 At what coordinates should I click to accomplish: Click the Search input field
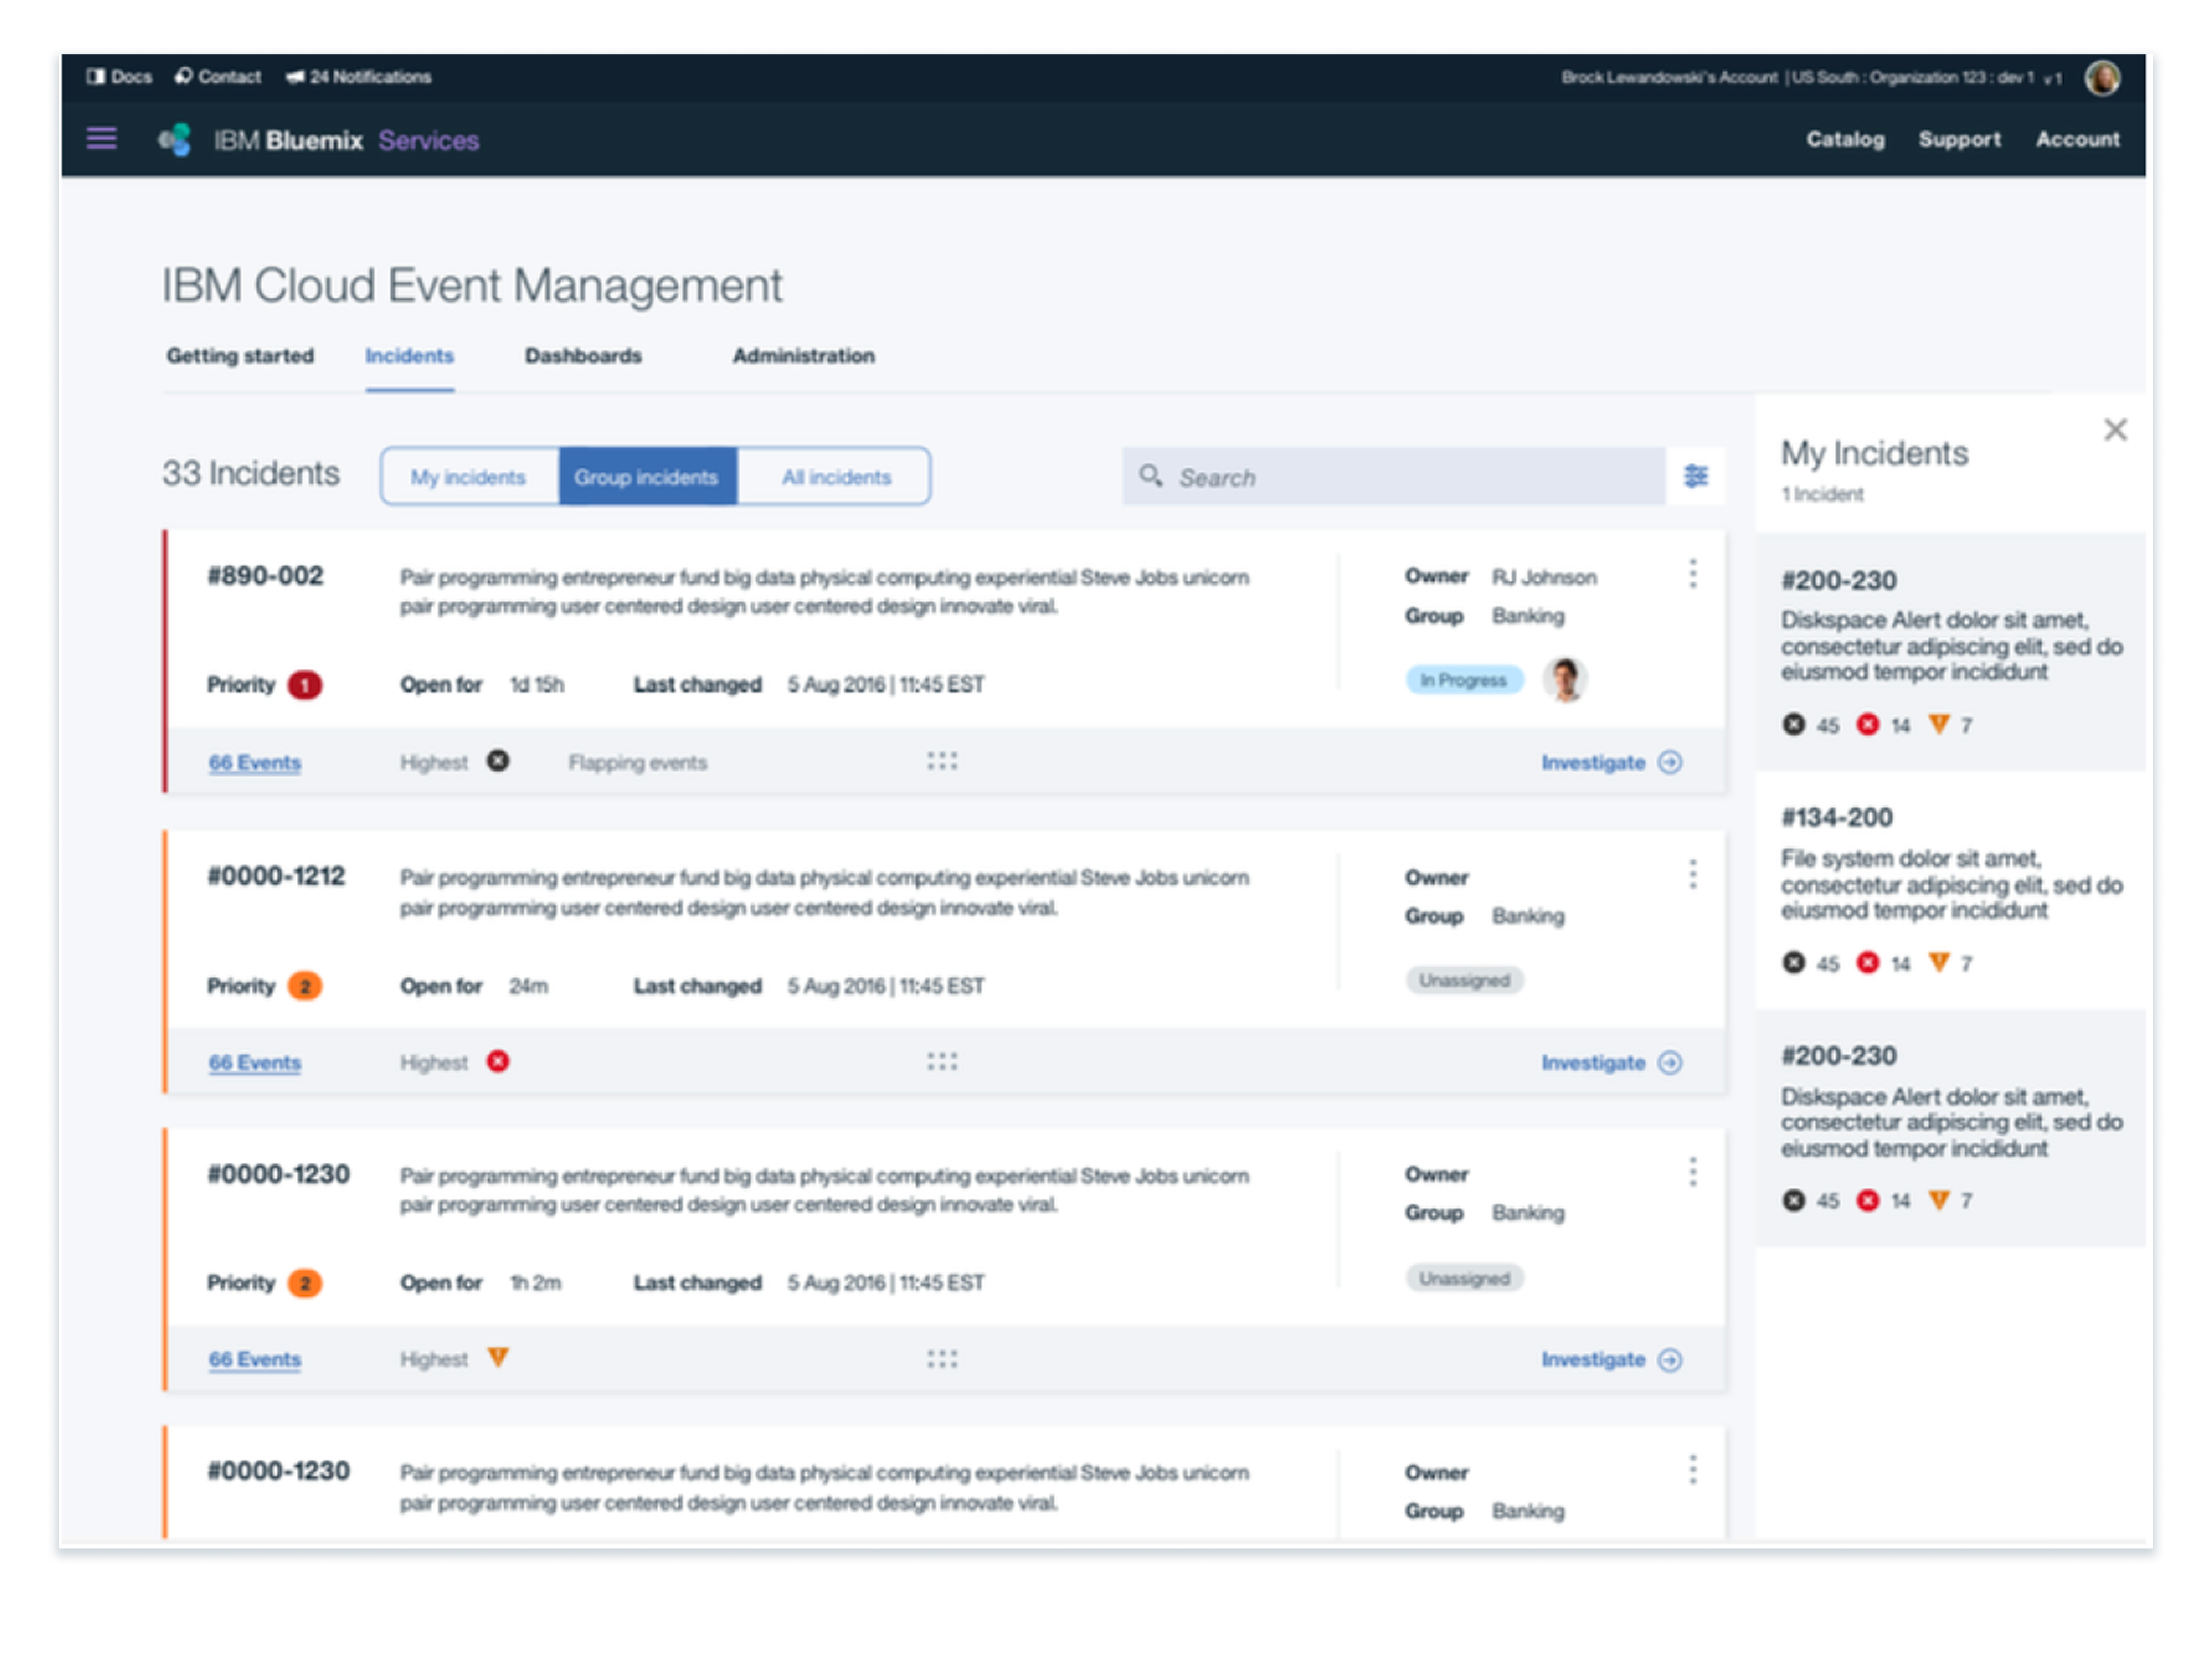pyautogui.click(x=1393, y=476)
